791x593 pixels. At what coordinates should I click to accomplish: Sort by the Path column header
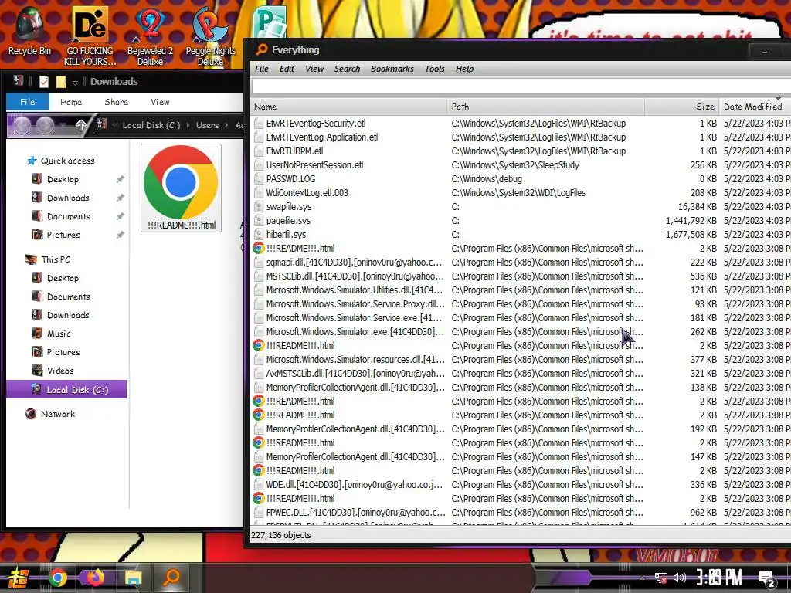546,107
